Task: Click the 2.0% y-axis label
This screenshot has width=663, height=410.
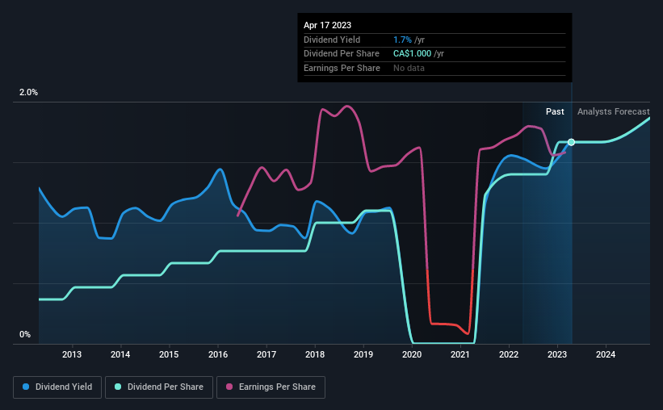Action: pyautogui.click(x=28, y=92)
